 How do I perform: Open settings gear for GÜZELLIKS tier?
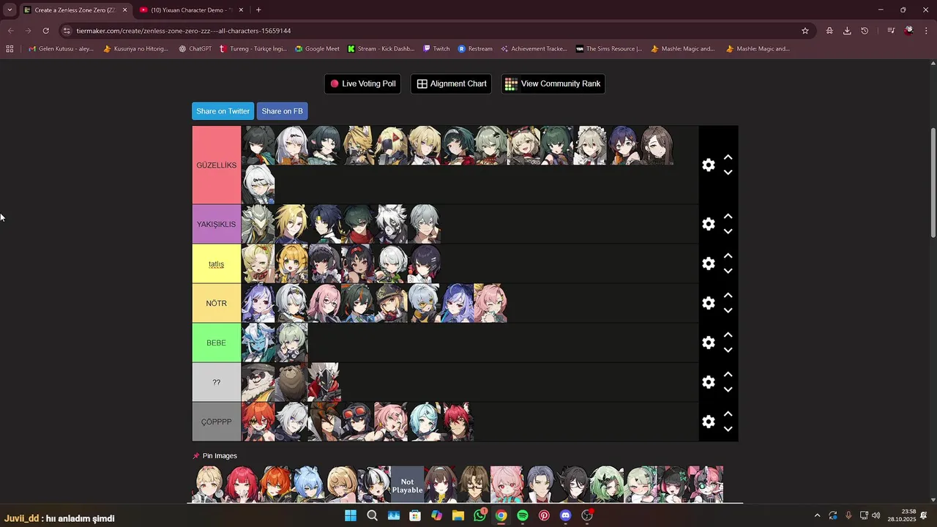coord(708,165)
